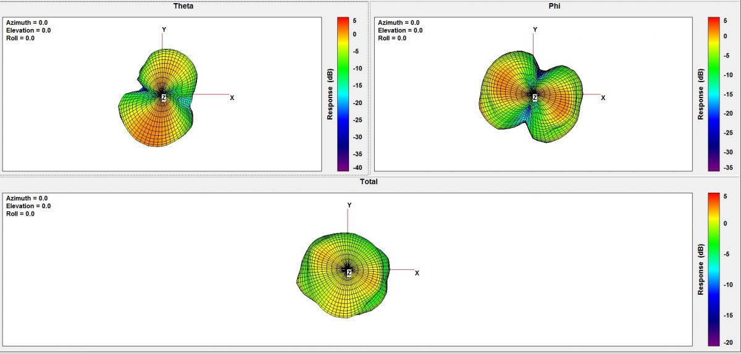The height and width of the screenshot is (354, 741).
Task: Click the X axis label in Total plot
Action: (417, 273)
